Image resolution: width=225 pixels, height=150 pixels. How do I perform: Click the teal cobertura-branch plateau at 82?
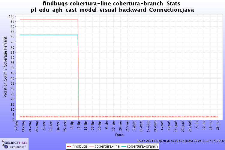coord(49,35)
